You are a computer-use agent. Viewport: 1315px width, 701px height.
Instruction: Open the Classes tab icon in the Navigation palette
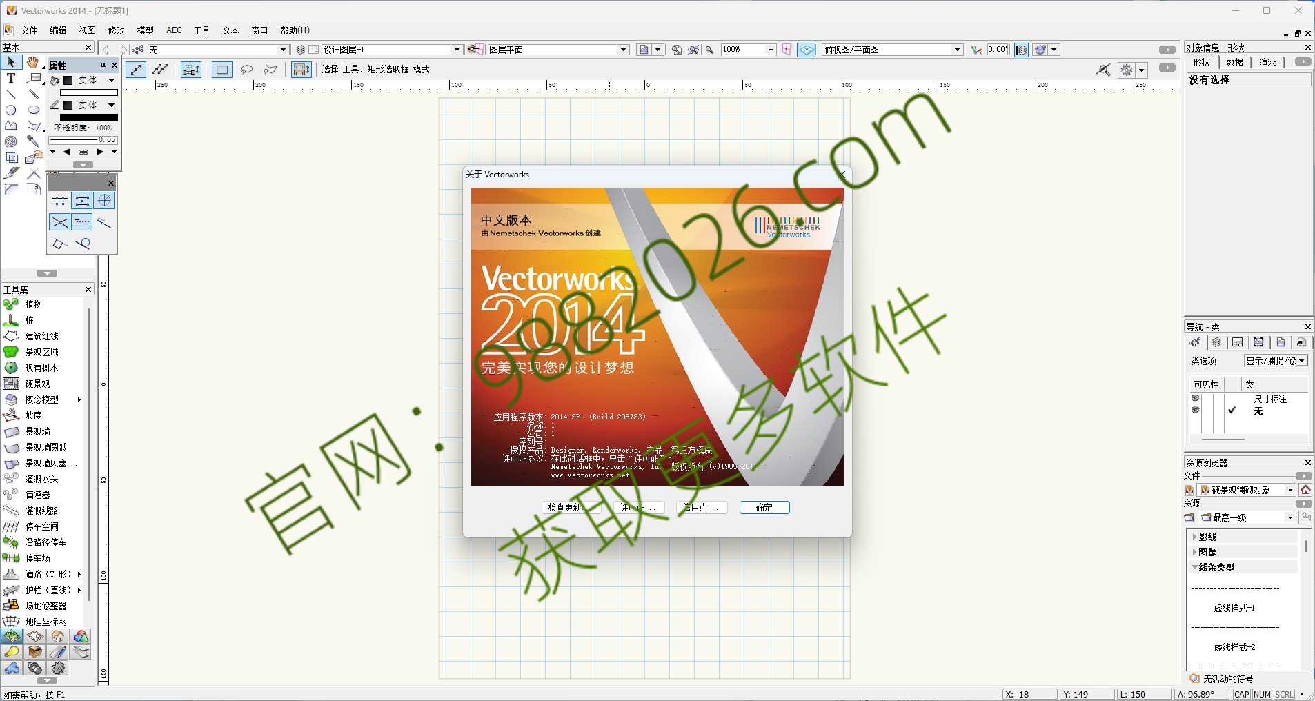(x=1195, y=343)
